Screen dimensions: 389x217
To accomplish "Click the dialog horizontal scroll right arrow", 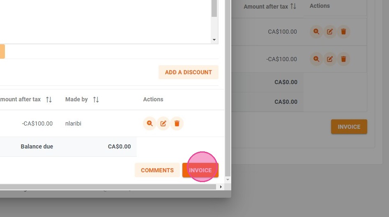I will [x=221, y=187].
